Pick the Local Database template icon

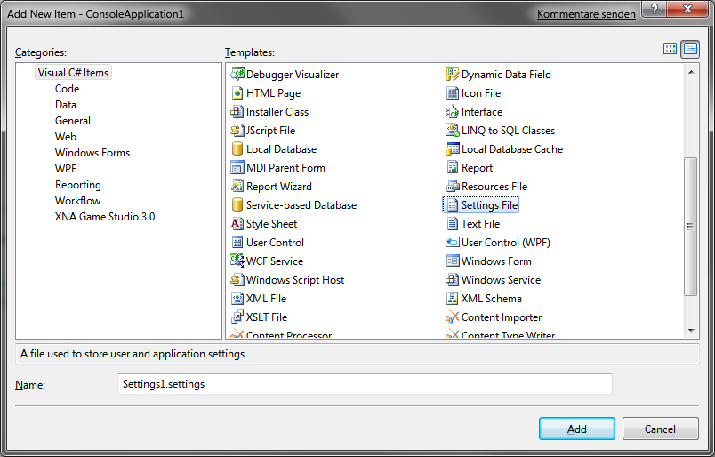(237, 149)
